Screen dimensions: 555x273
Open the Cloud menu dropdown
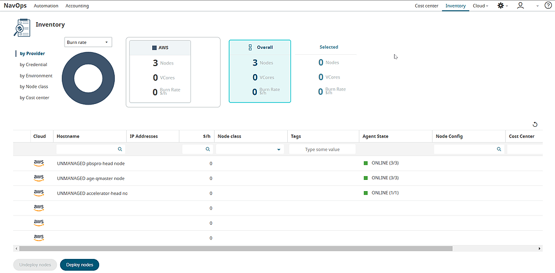[x=480, y=6]
